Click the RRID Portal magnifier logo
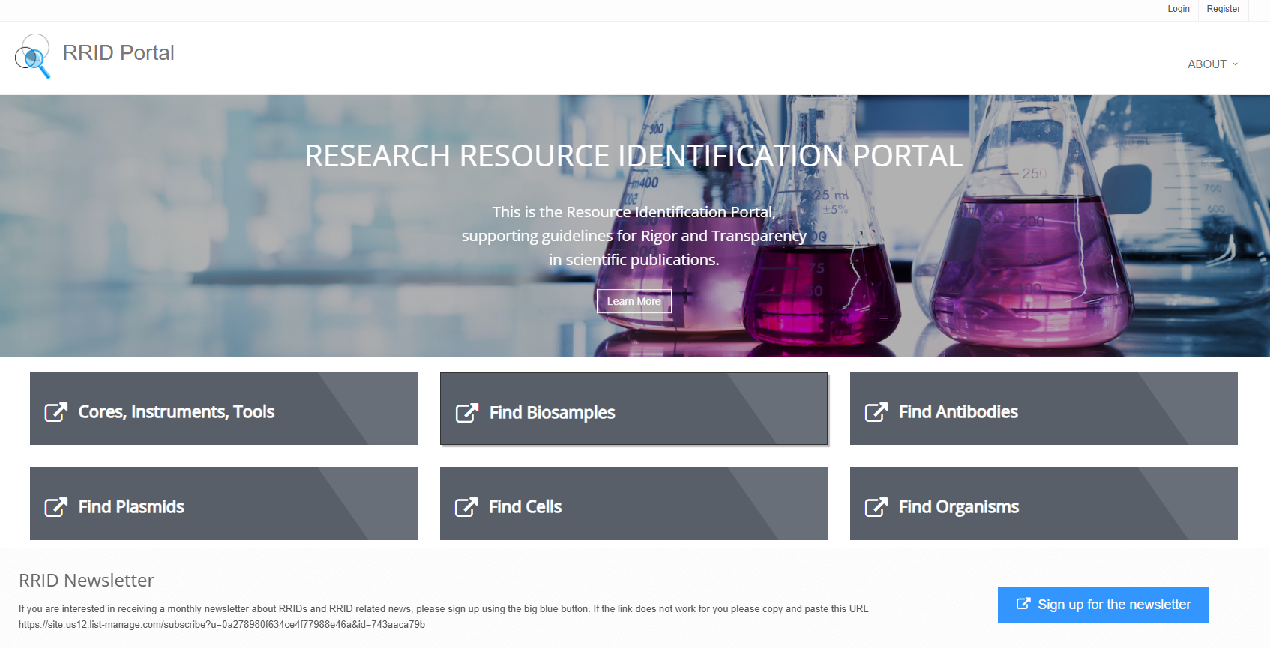This screenshot has width=1270, height=648. (x=33, y=56)
